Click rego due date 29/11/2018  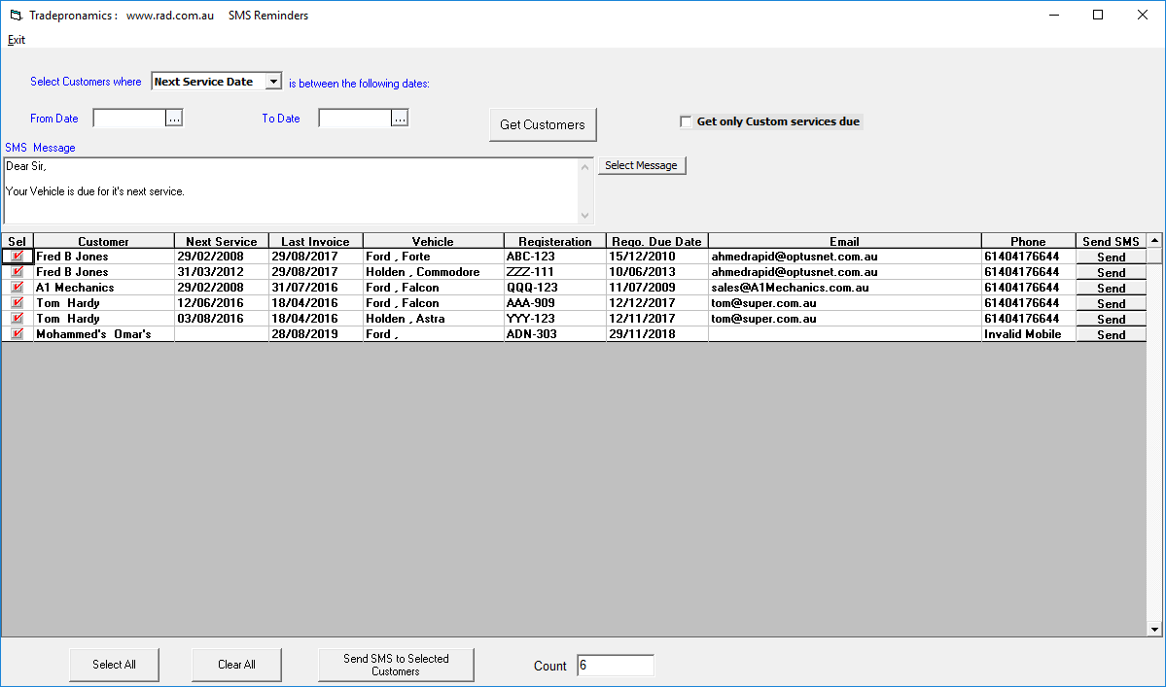coord(656,334)
